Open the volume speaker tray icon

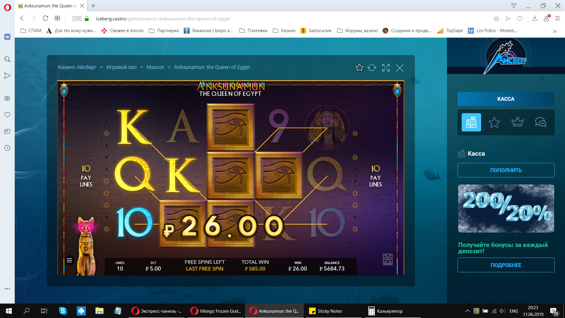[503, 311]
